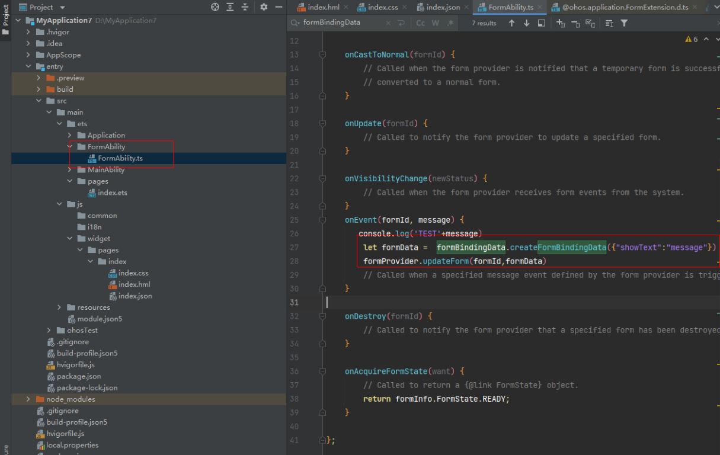Close the FormAbility.ts tab
This screenshot has height=455, width=720.
[x=540, y=7]
